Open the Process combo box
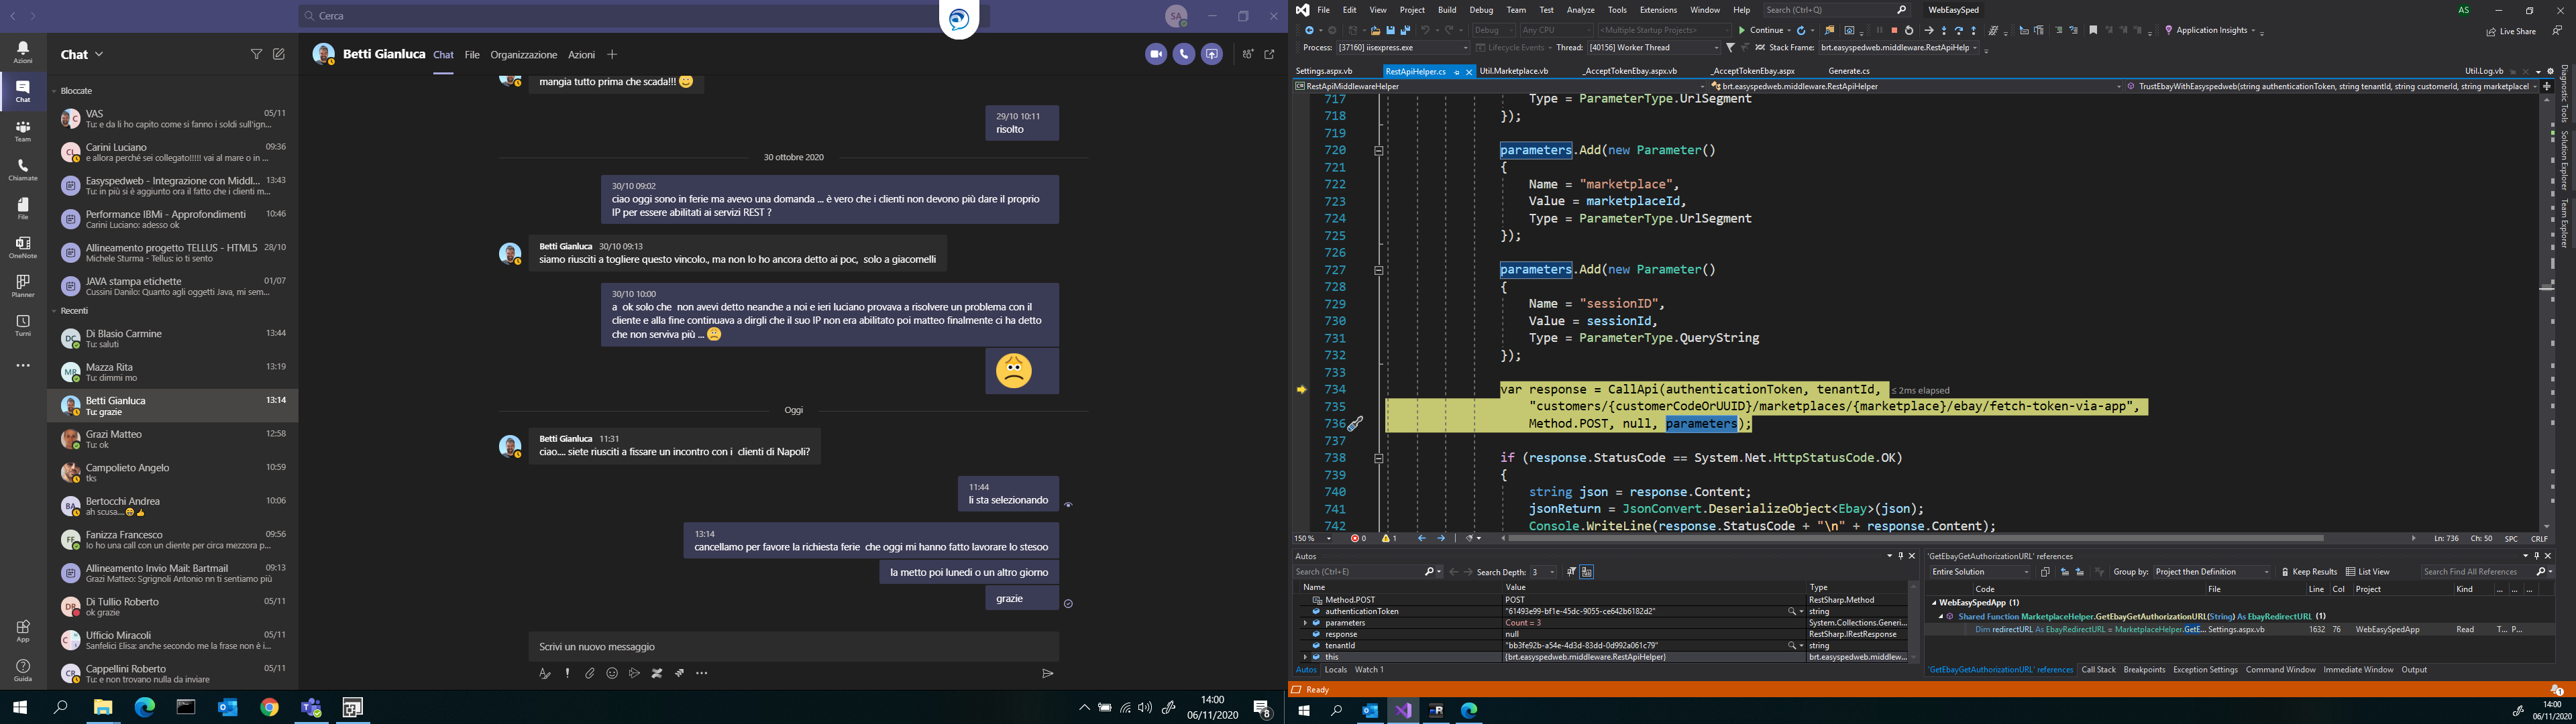The width and height of the screenshot is (2576, 724). (1402, 48)
